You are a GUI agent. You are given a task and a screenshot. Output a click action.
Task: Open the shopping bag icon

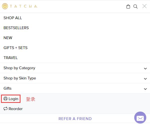(128, 6)
